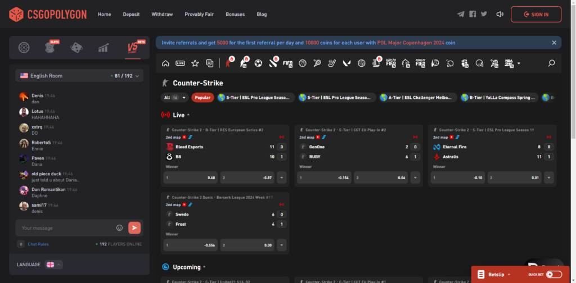Image resolution: width=576 pixels, height=283 pixels.
Task: Open the Blog menu item
Action: point(262,14)
